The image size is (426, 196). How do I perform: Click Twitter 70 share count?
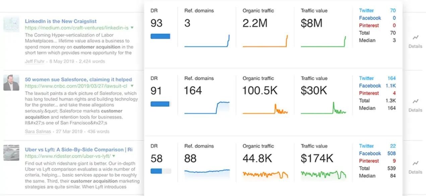click(x=392, y=11)
